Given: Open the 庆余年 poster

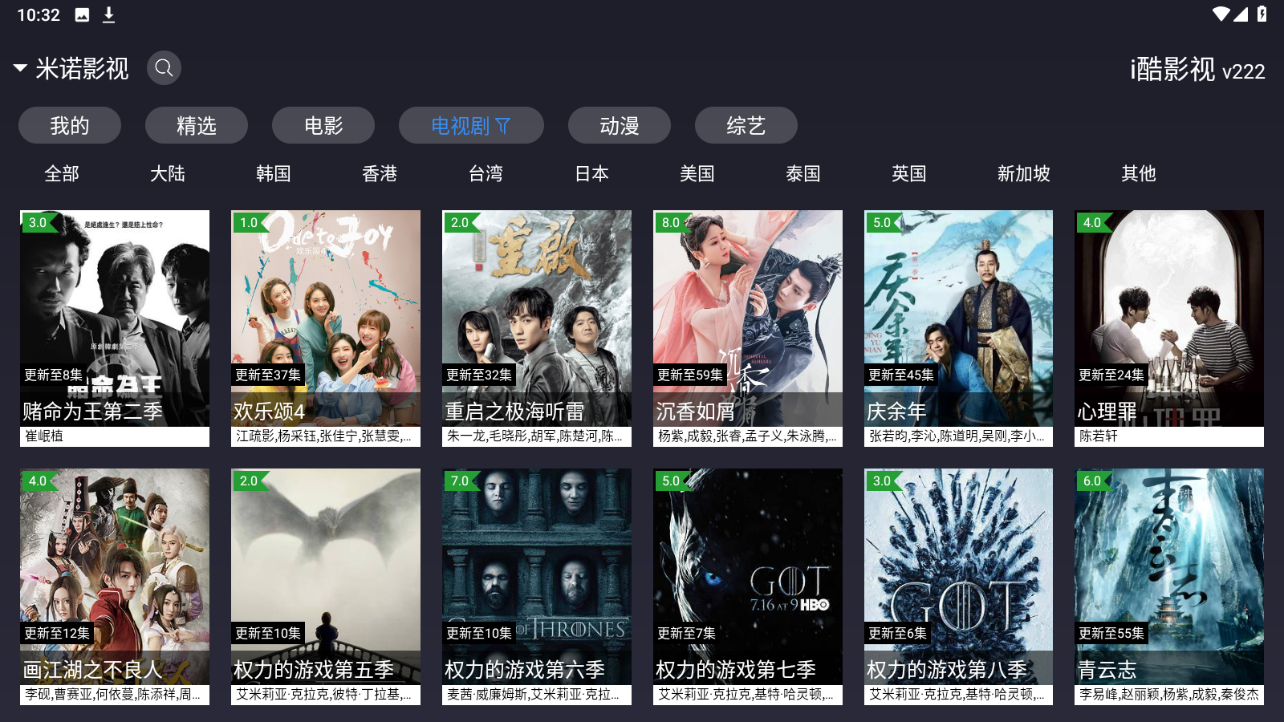Looking at the screenshot, I should (x=958, y=328).
